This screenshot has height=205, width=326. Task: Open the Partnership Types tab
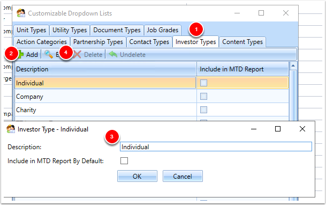click(x=98, y=42)
